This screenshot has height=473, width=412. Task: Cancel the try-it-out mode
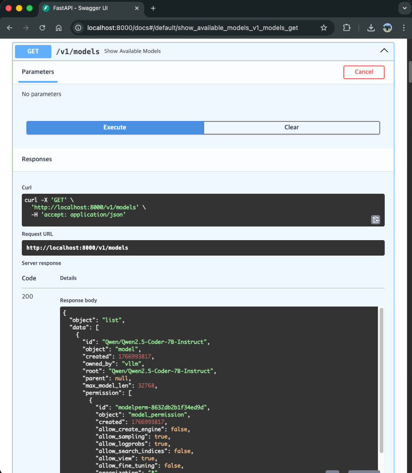click(x=364, y=72)
